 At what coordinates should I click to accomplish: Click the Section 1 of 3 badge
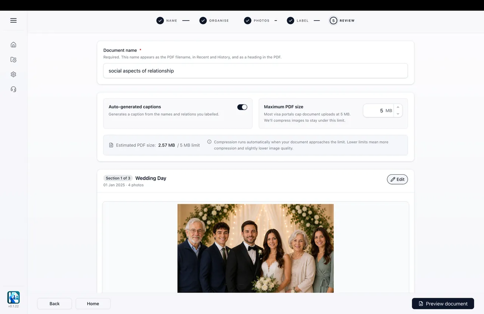tap(118, 178)
